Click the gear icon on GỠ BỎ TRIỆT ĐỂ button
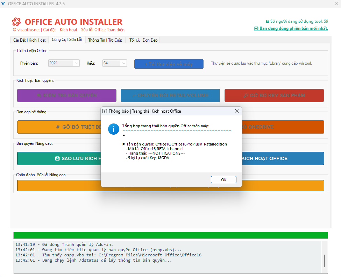This screenshot has height=277, width=341. [58, 127]
